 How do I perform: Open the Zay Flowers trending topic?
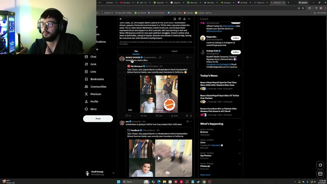[x=206, y=156]
